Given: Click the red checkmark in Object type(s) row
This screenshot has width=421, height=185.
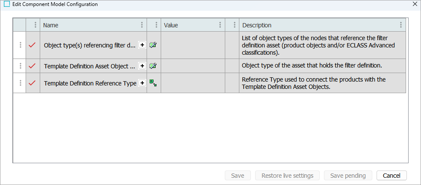Looking at the screenshot, I should [x=32, y=45].
